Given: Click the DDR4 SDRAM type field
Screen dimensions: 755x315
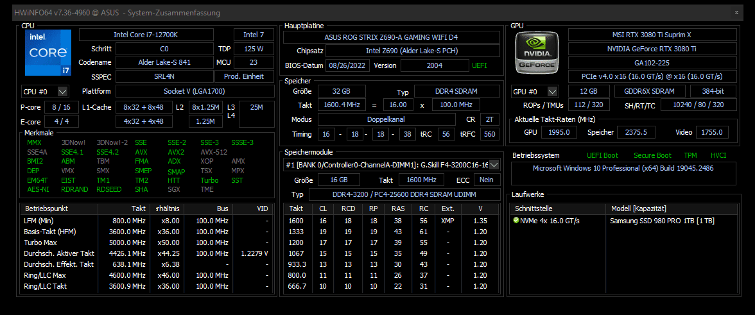Looking at the screenshot, I should tap(457, 91).
